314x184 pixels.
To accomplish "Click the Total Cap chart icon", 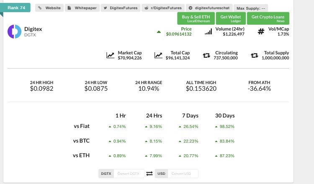I will 158,55.
